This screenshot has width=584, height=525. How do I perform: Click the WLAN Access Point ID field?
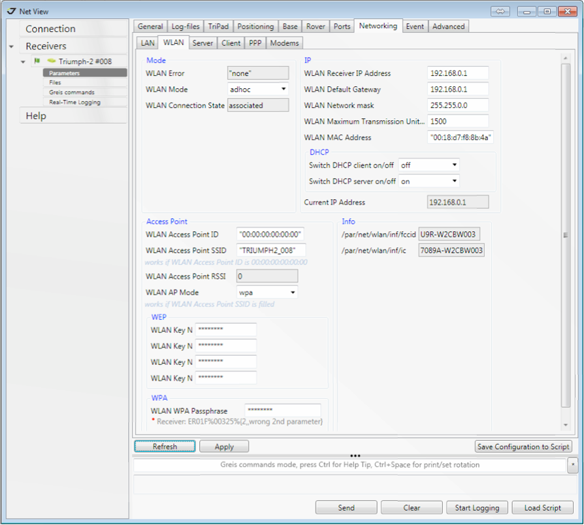point(270,234)
